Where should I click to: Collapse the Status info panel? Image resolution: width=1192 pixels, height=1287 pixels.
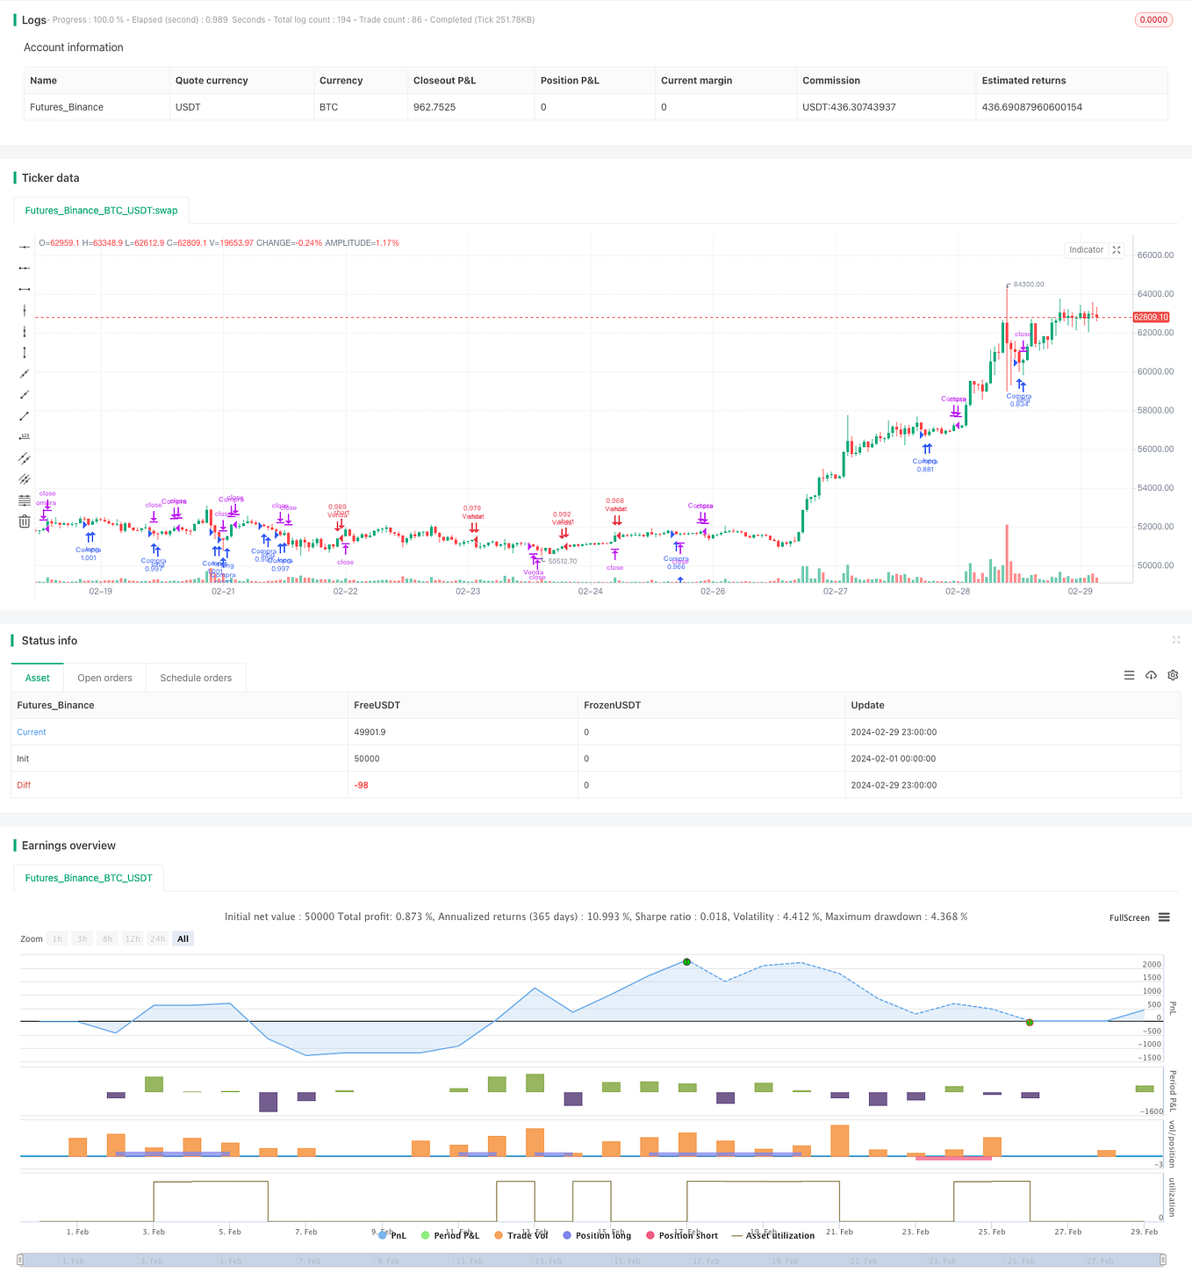click(x=1176, y=640)
